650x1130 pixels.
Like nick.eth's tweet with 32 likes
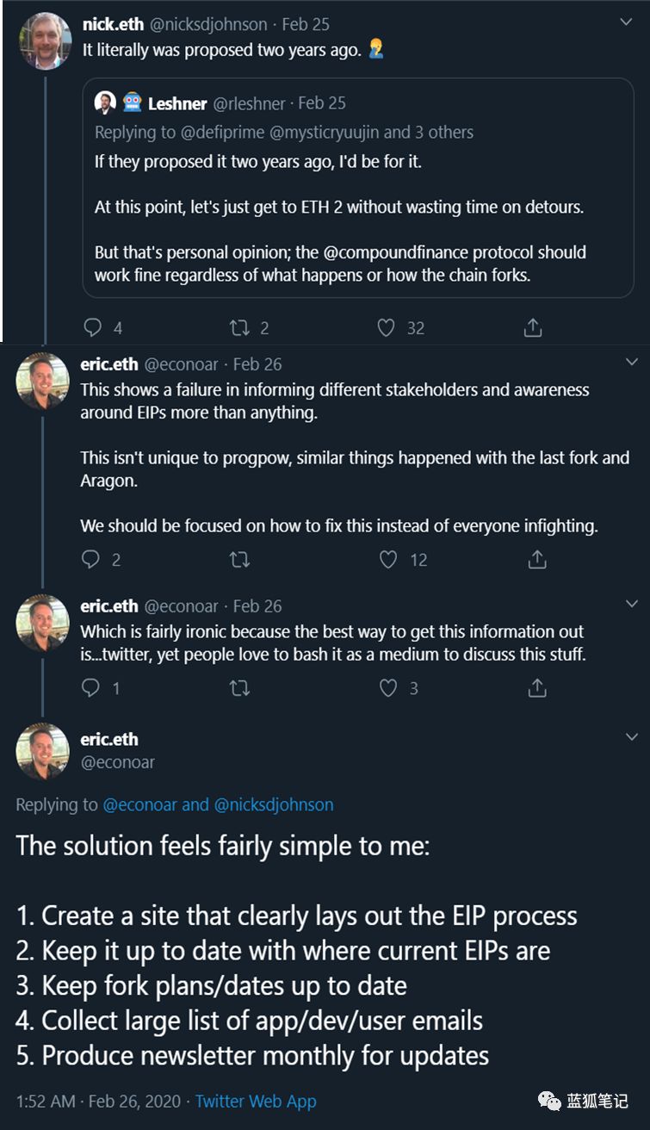387,327
